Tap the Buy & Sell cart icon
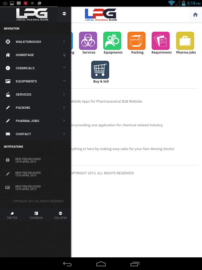Image resolution: width=202 pixels, height=270 pixels. (100, 70)
